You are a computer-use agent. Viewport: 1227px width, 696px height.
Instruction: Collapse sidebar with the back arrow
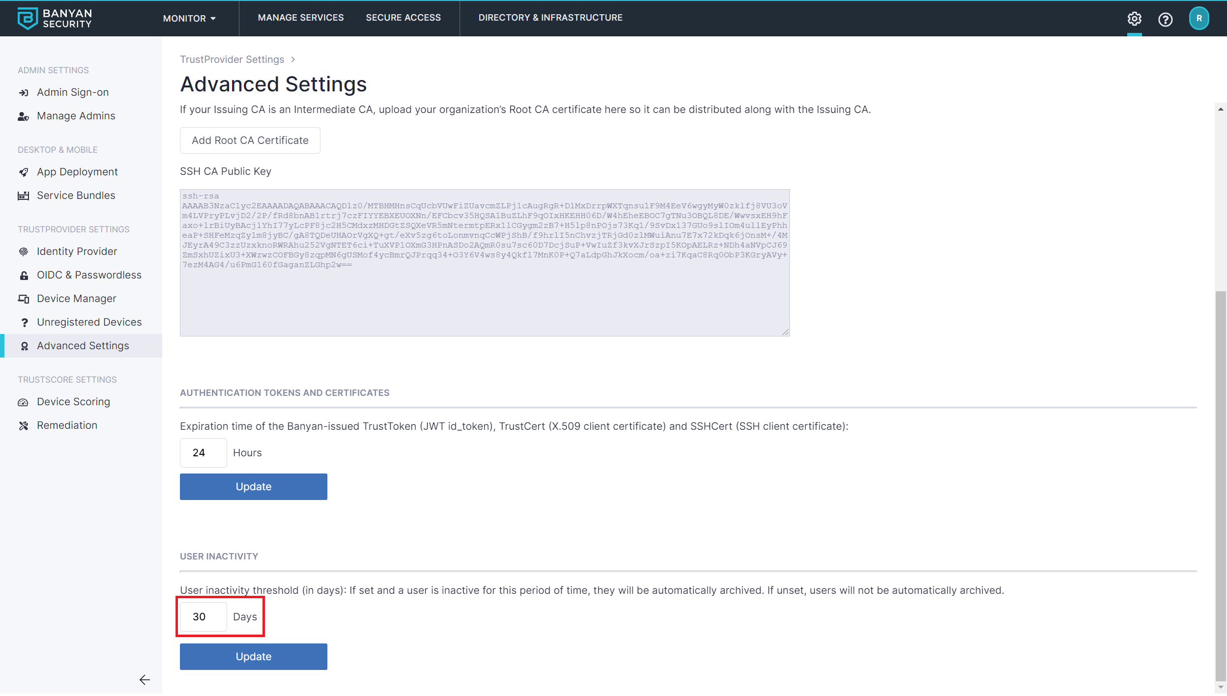click(x=145, y=680)
